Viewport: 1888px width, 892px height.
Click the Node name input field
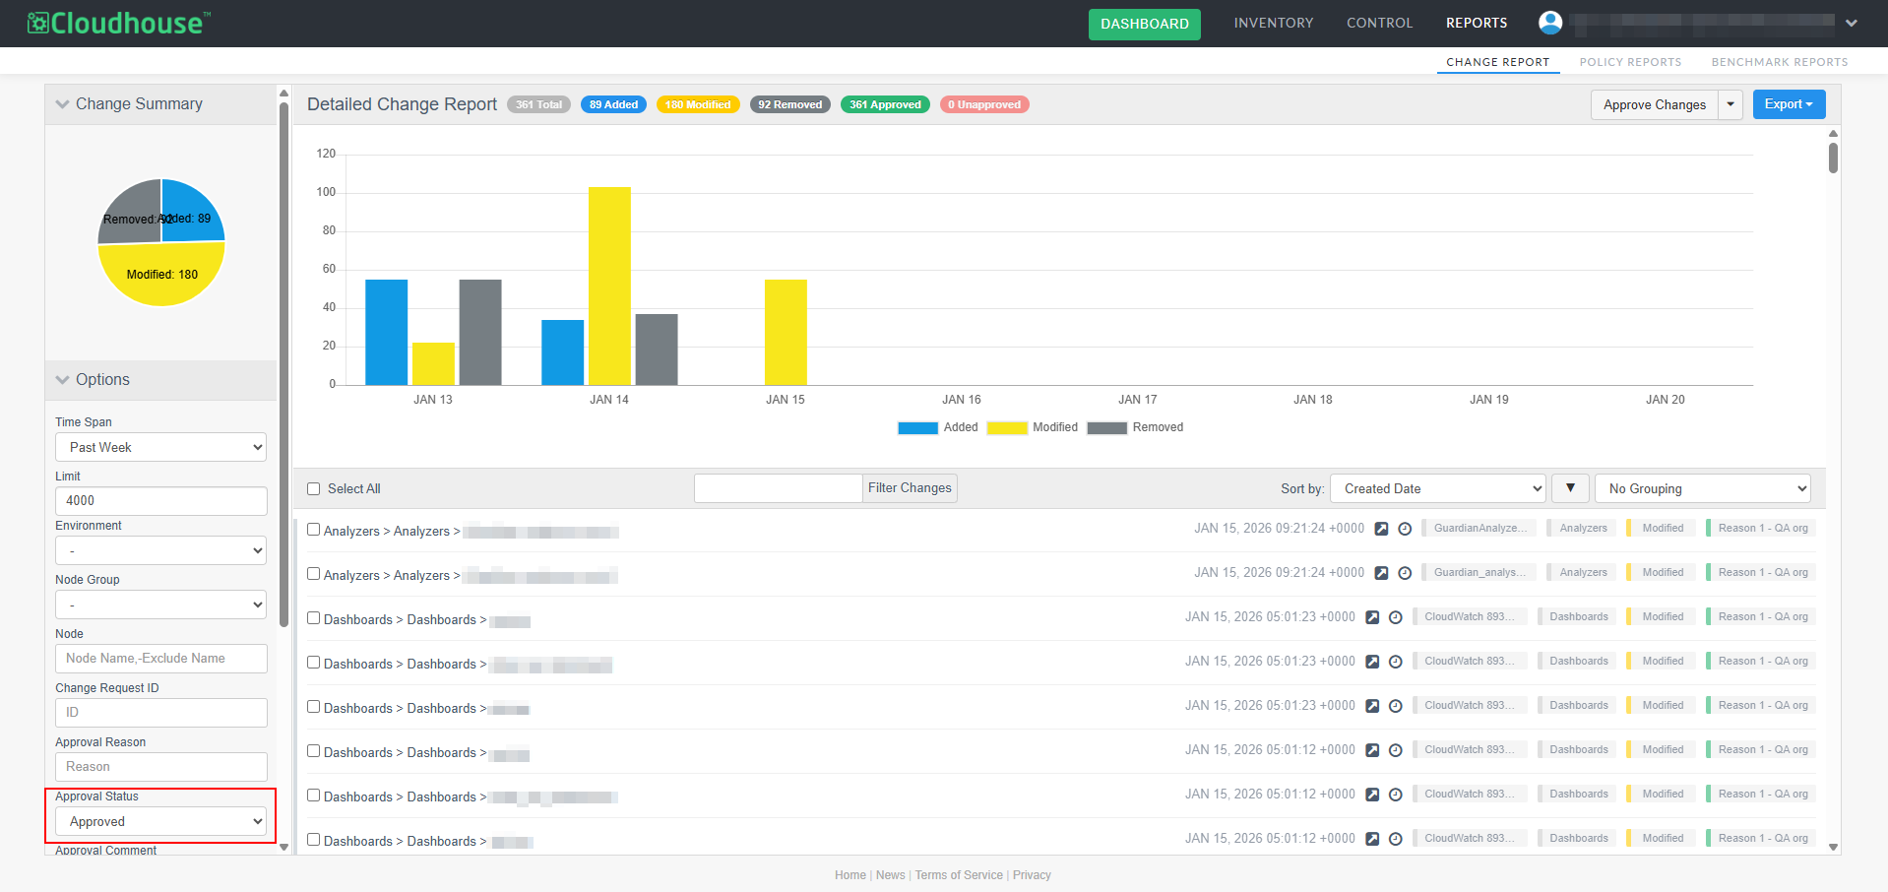pos(161,659)
